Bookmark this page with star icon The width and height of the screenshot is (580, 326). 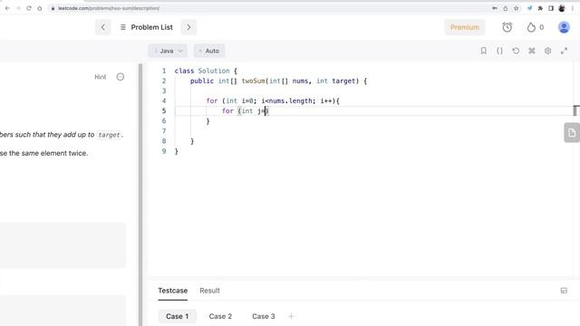click(516, 8)
